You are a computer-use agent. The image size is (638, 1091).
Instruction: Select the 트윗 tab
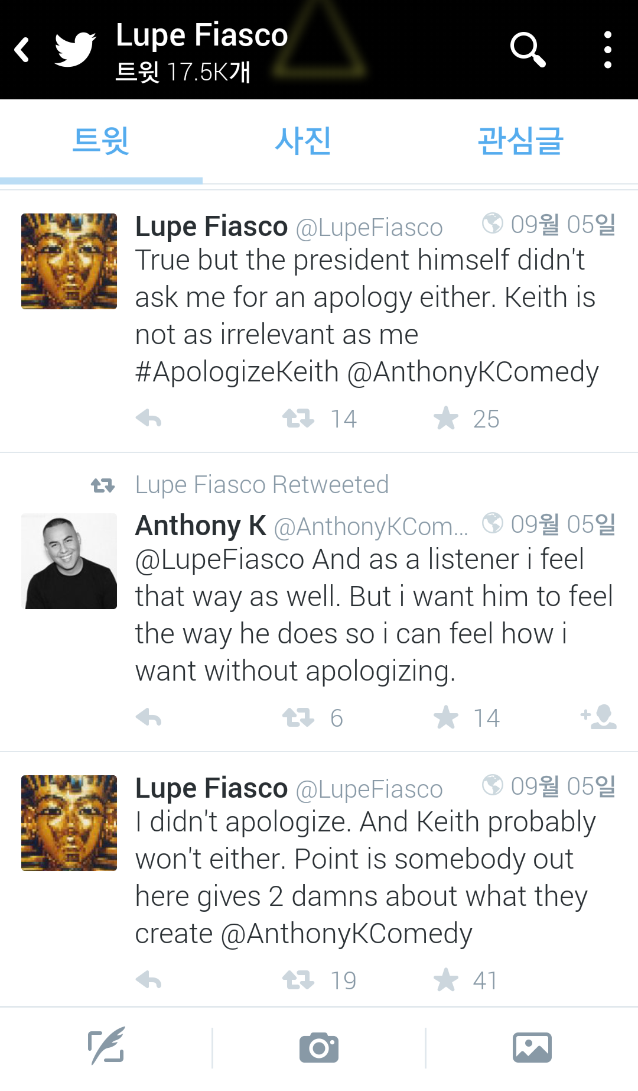[x=101, y=141]
